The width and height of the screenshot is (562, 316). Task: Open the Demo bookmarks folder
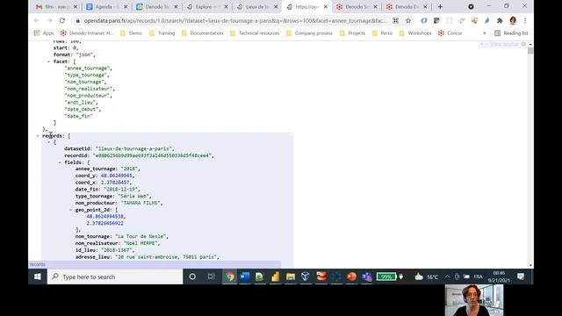(x=131, y=33)
